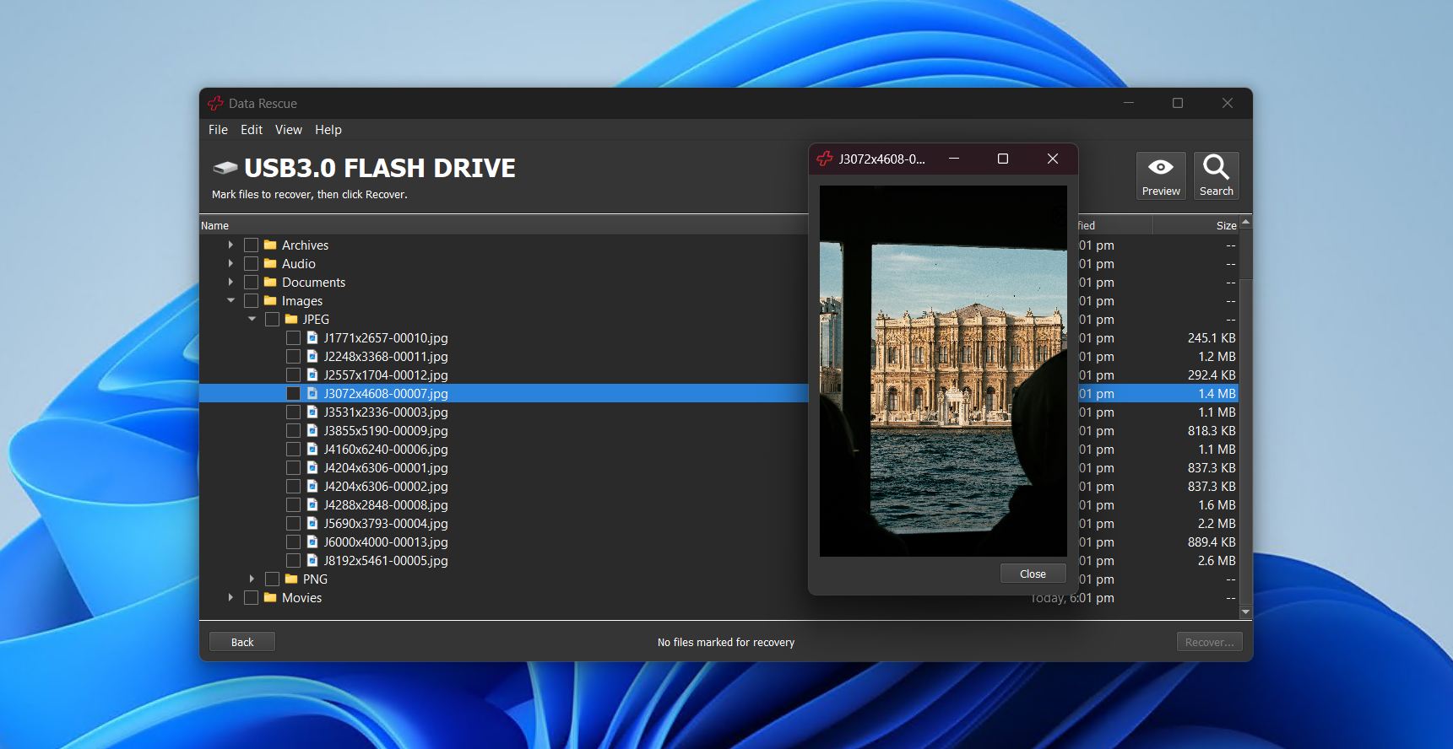
Task: Open the View menu
Action: (288, 130)
